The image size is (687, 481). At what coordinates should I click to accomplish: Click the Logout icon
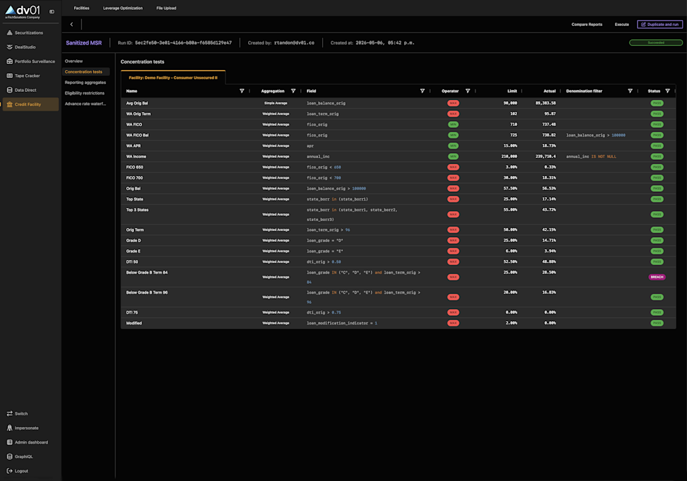click(9, 471)
